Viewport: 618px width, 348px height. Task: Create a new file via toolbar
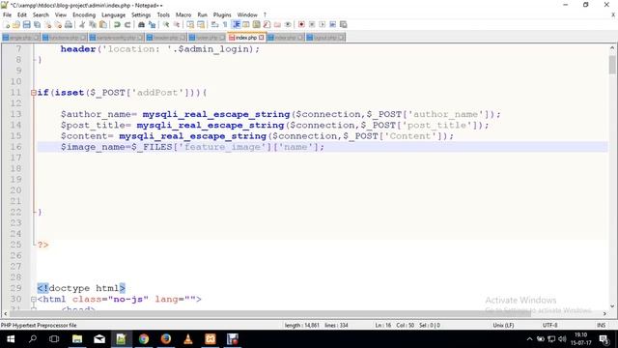[7, 24]
